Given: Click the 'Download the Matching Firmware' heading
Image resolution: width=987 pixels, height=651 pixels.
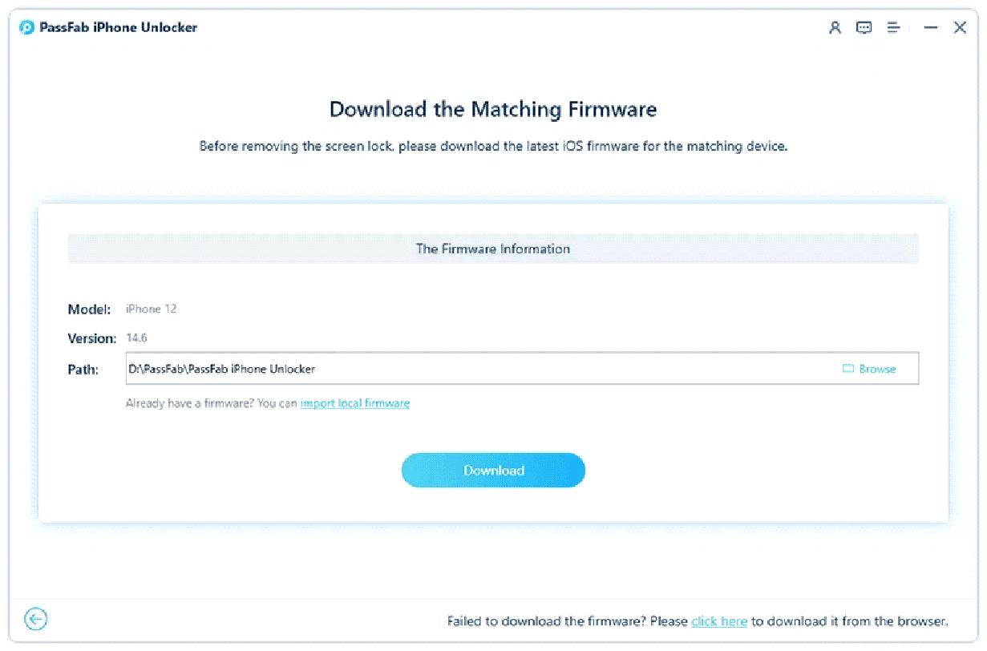Looking at the screenshot, I should pos(493,110).
